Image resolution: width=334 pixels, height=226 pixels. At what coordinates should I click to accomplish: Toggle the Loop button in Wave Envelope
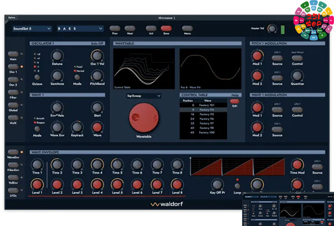coord(237,186)
